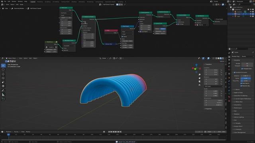Switch viewport to material preview shading

pyautogui.click(x=221, y=58)
